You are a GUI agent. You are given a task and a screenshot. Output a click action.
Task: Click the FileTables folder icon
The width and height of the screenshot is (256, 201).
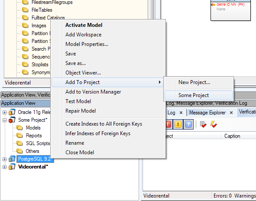point(25,10)
